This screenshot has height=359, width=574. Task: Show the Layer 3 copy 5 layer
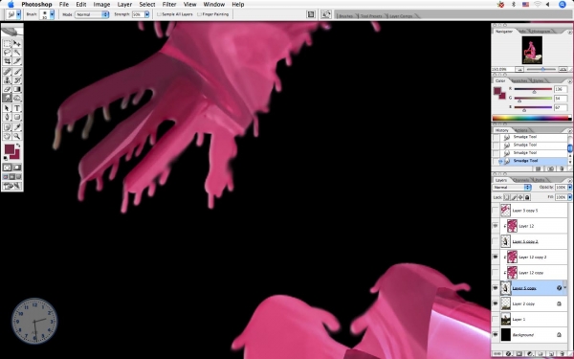[x=496, y=211]
